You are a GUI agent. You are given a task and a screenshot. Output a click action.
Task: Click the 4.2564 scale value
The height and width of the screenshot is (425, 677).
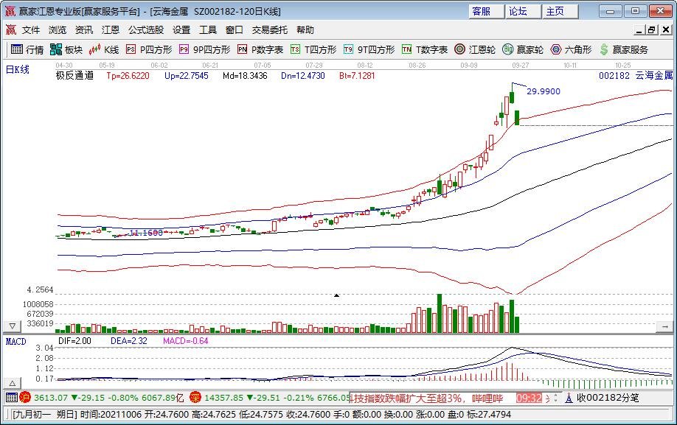point(40,289)
